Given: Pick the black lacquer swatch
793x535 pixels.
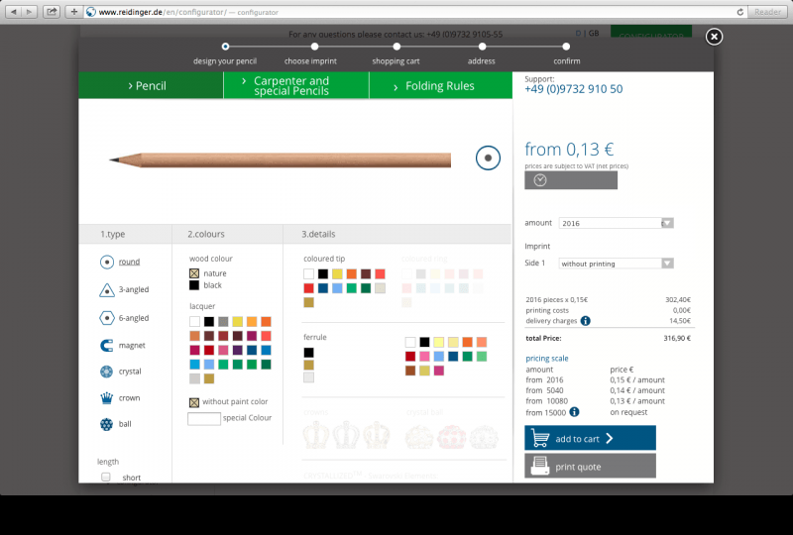Looking at the screenshot, I should click(209, 322).
